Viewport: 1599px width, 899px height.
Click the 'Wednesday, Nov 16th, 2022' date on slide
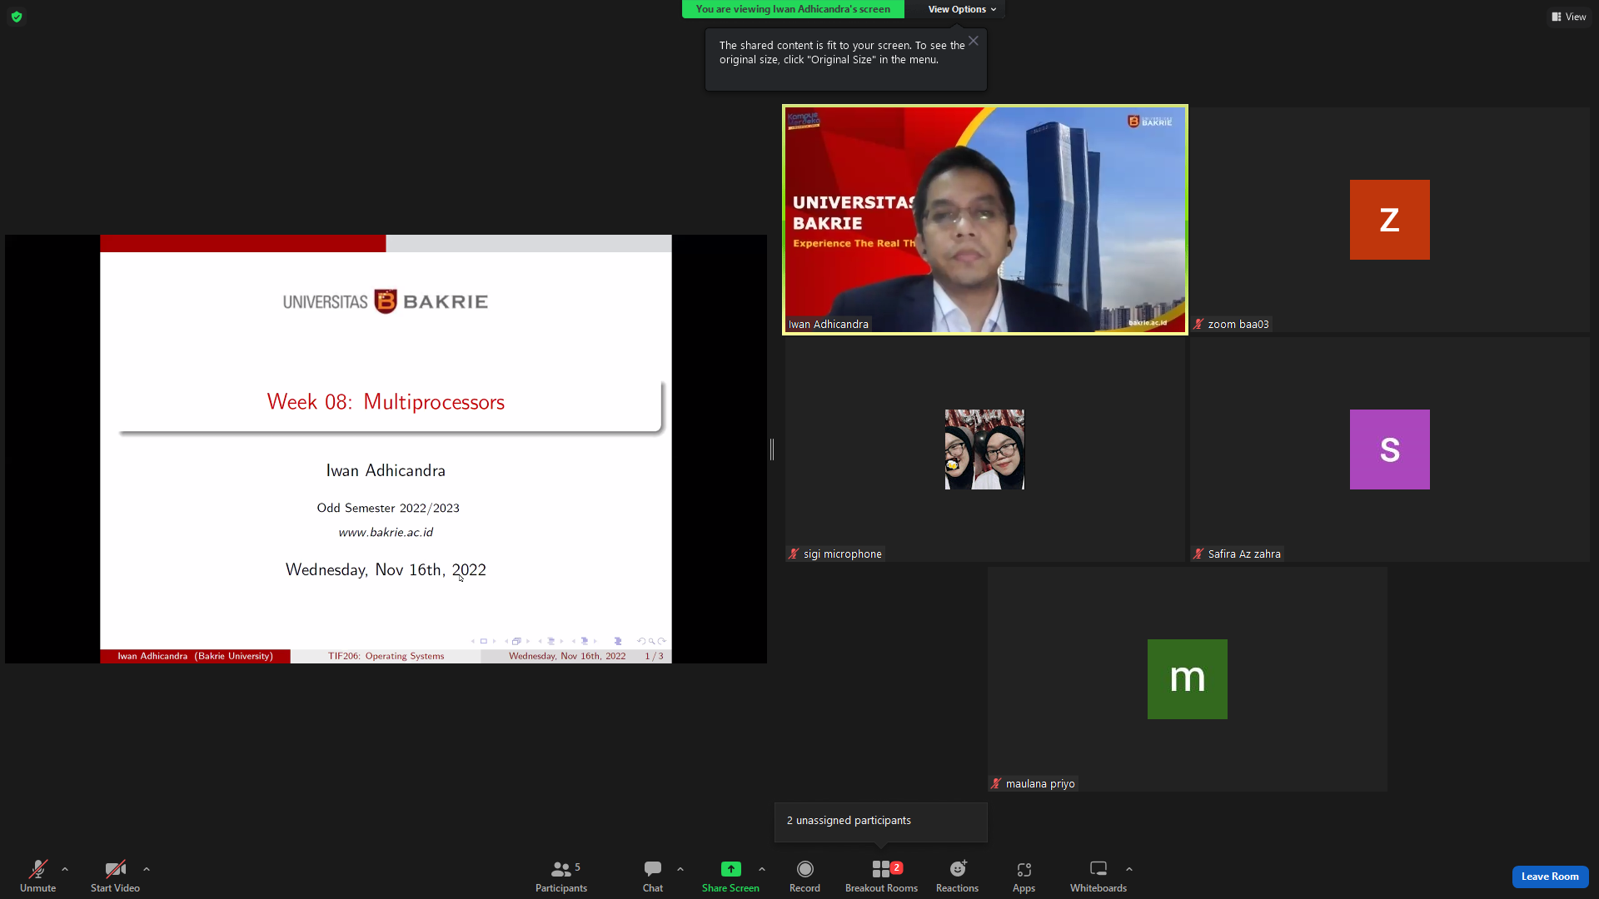click(386, 570)
